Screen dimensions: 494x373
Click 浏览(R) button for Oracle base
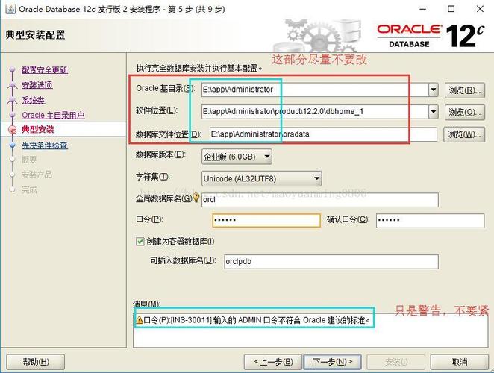click(464, 90)
